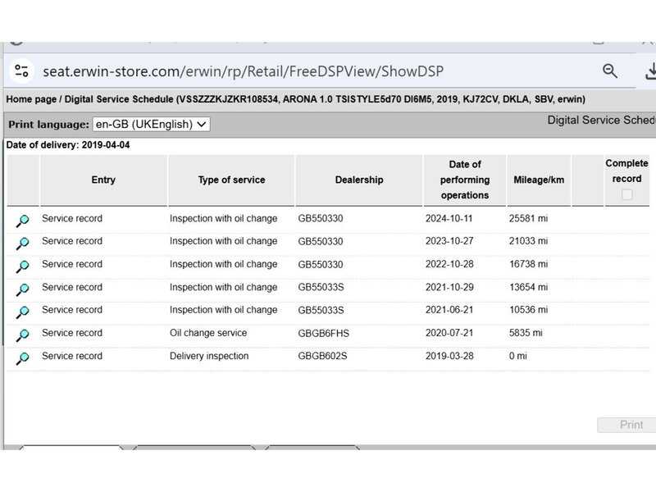Open details for the 2023-10-27 service record
Viewport: 656px width, 492px height.
click(x=23, y=243)
